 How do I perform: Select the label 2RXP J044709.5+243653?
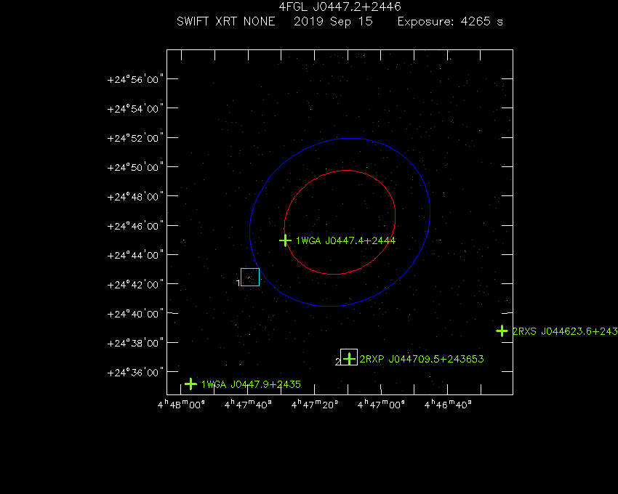421,359
